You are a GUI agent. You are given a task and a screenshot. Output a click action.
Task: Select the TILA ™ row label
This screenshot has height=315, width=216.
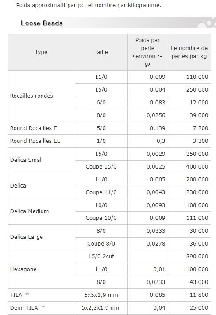[19, 295]
